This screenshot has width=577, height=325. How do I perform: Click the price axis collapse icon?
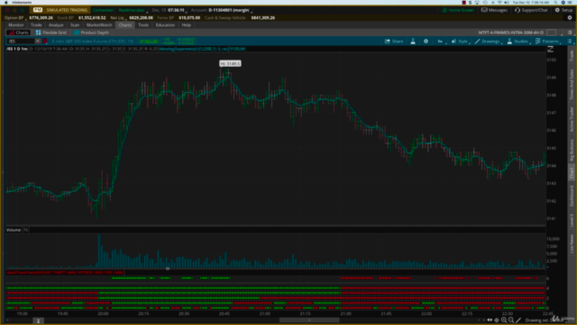click(551, 49)
